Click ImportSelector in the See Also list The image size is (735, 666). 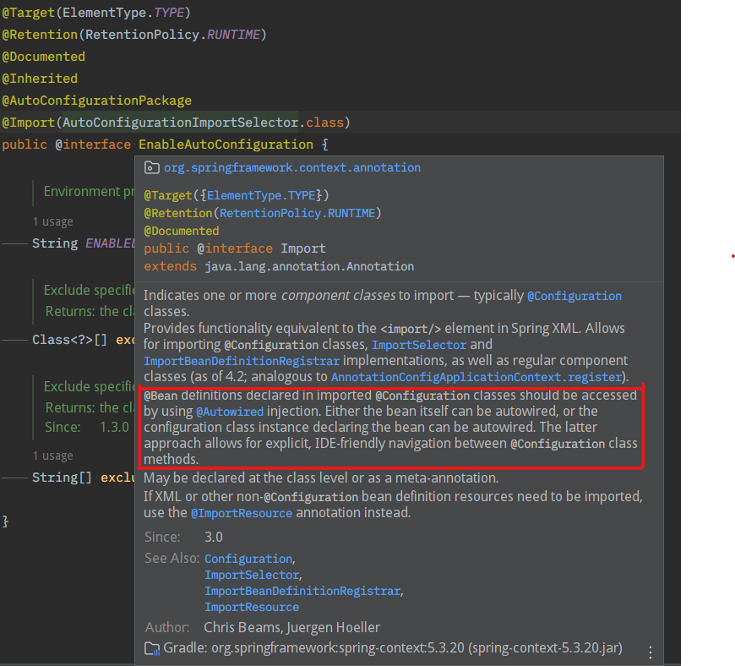[251, 575]
